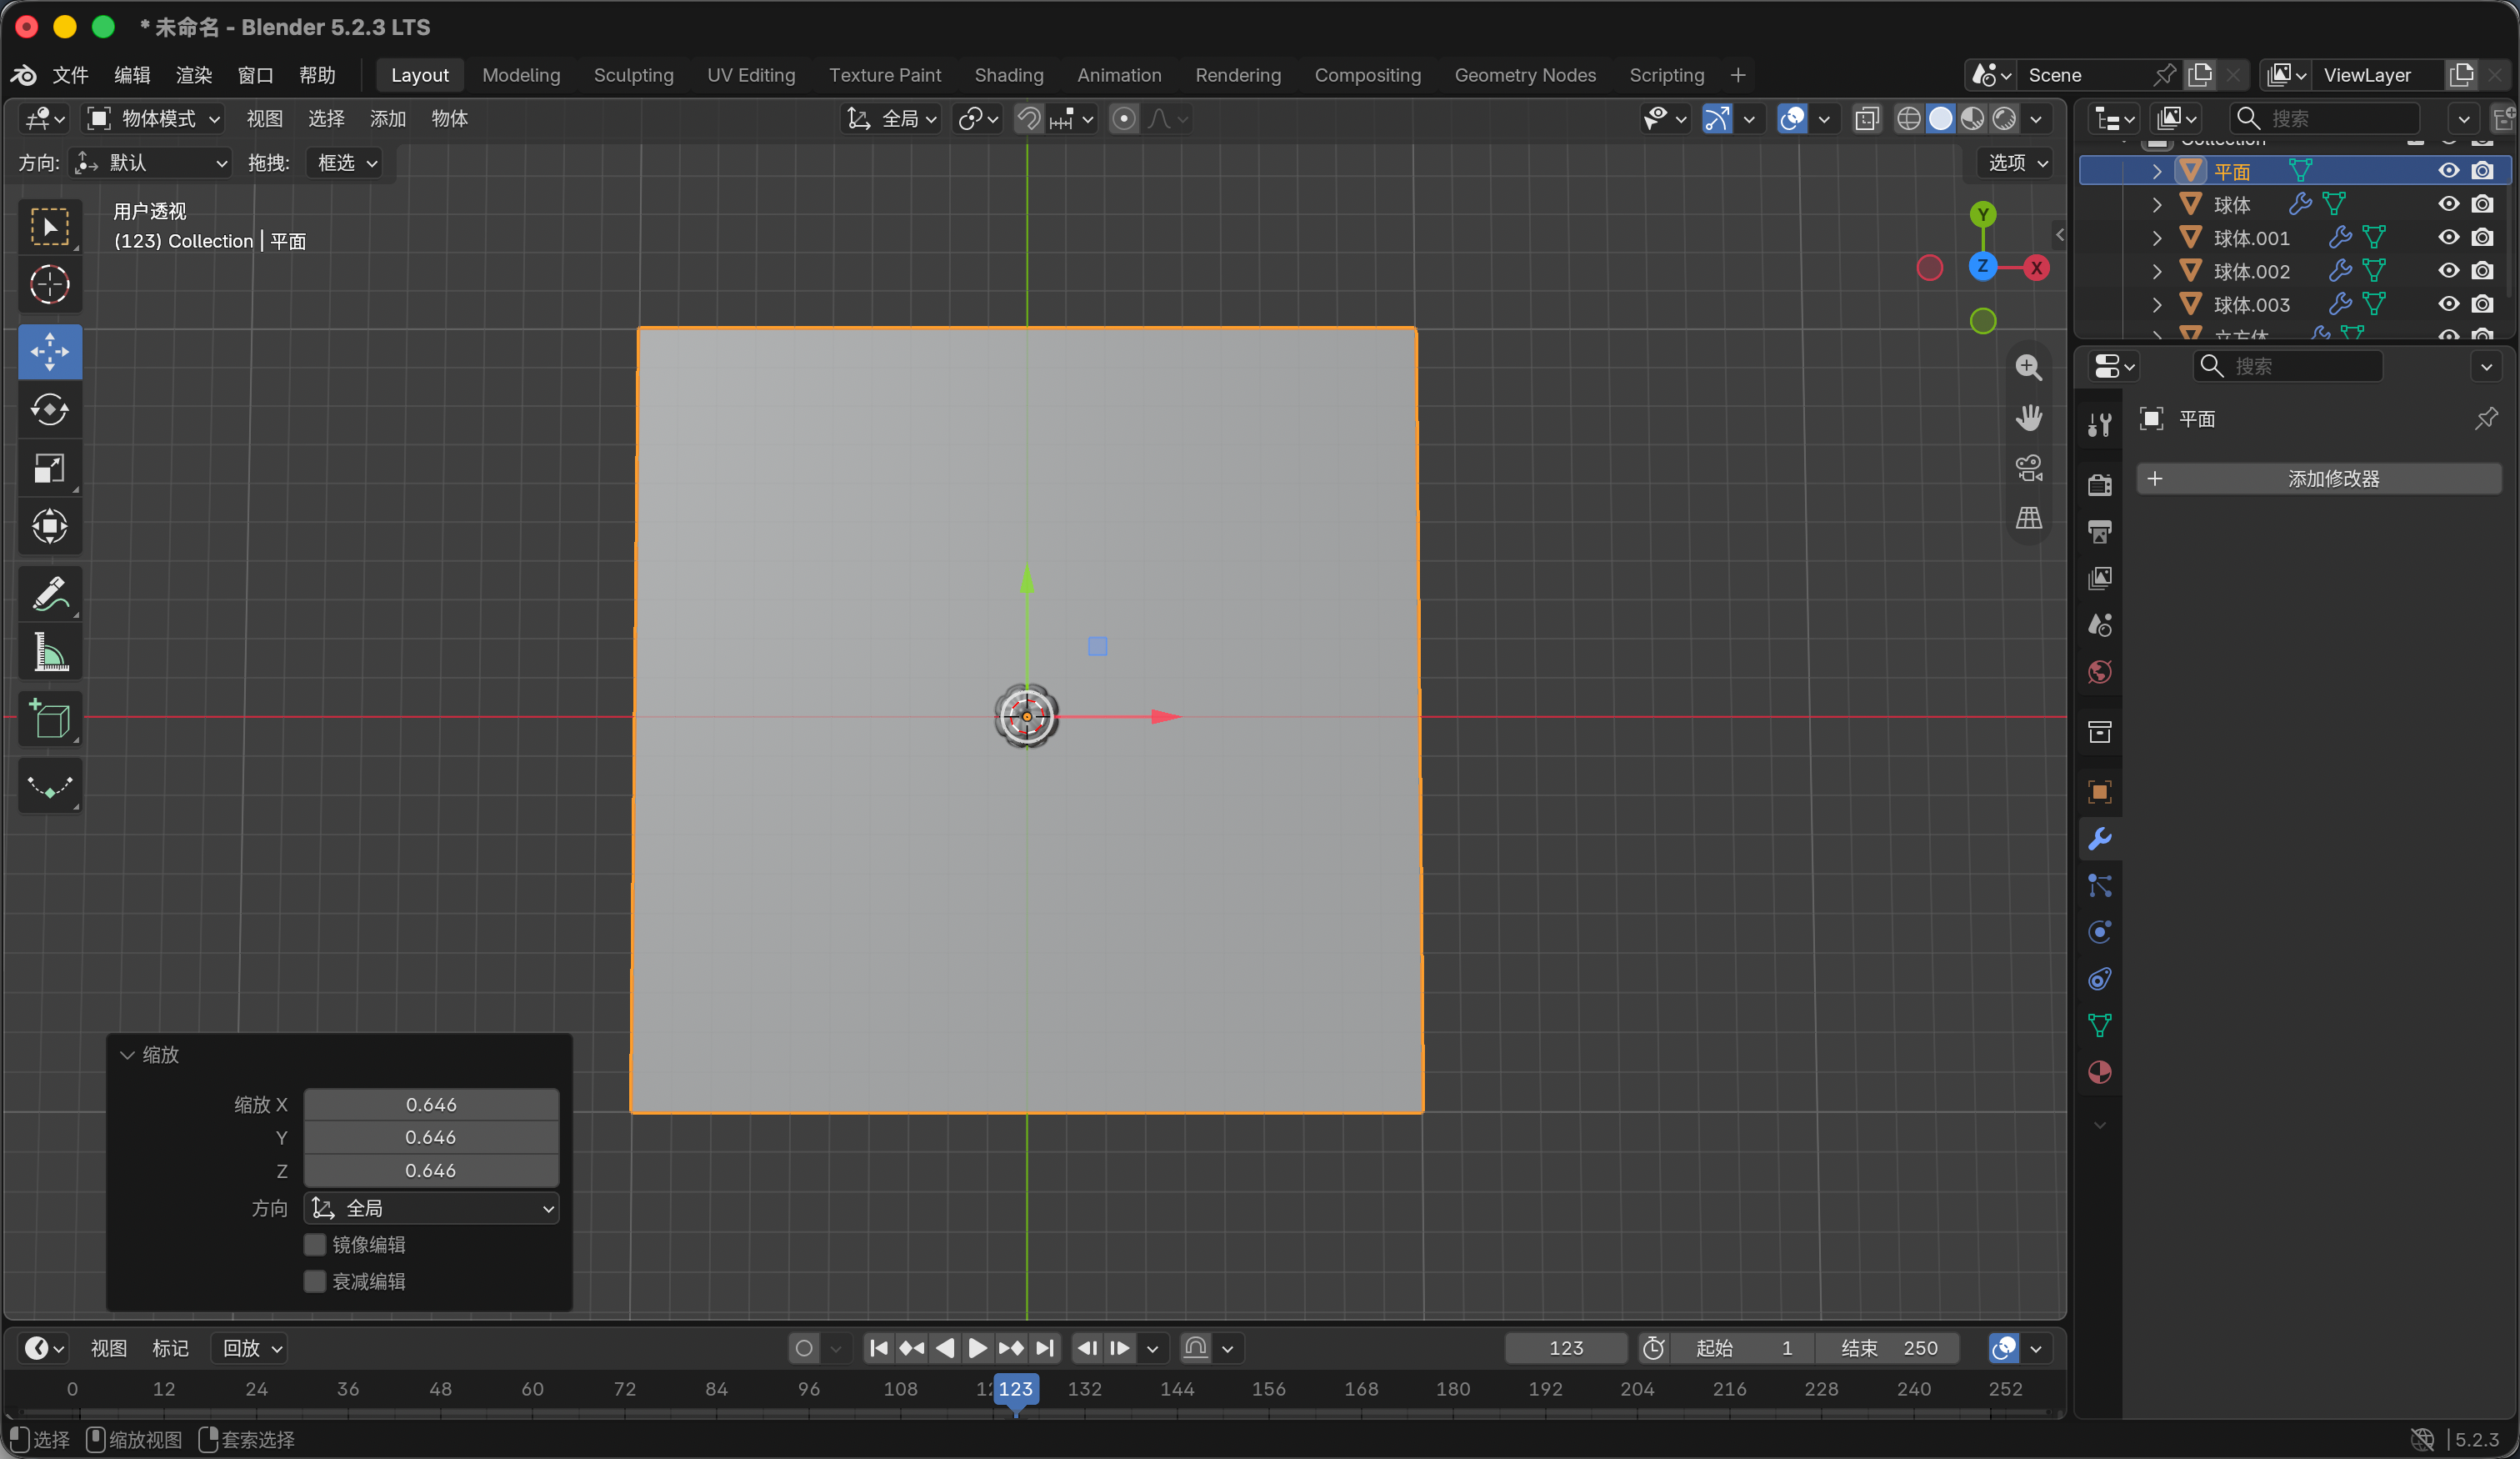This screenshot has width=2520, height=1459.
Task: Click the current frame 123 field
Action: [x=1565, y=1349]
